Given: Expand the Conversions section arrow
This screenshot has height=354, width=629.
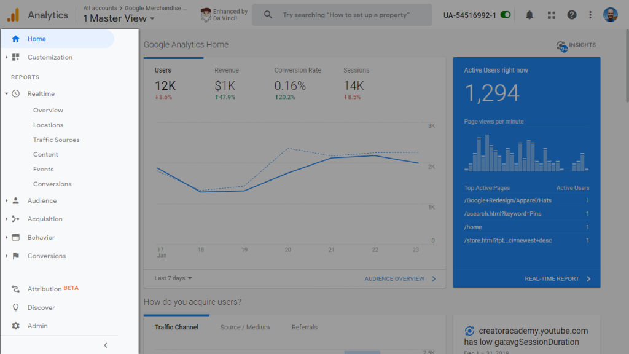Looking at the screenshot, I should point(6,256).
